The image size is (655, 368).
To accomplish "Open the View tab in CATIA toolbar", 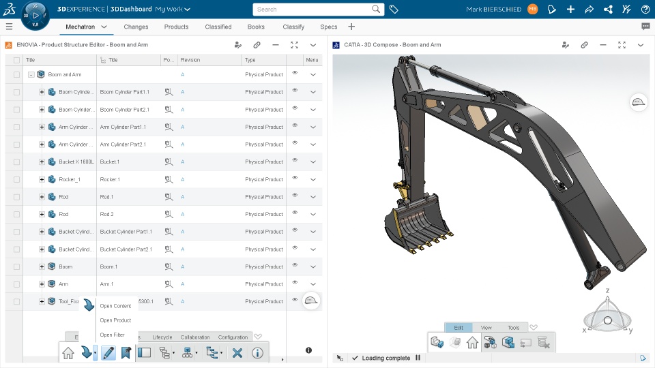I will [x=486, y=328].
